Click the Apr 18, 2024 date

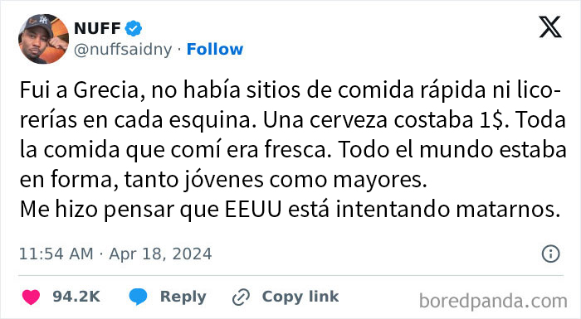coord(160,254)
